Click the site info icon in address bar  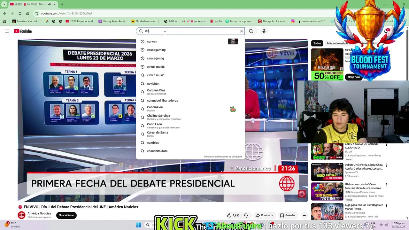37,13
